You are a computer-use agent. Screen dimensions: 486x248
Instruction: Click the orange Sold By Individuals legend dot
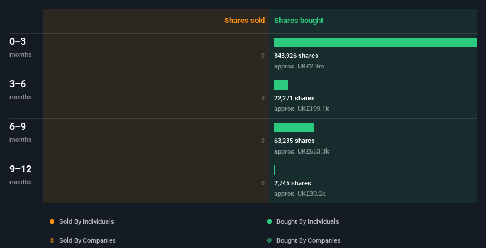(52, 221)
